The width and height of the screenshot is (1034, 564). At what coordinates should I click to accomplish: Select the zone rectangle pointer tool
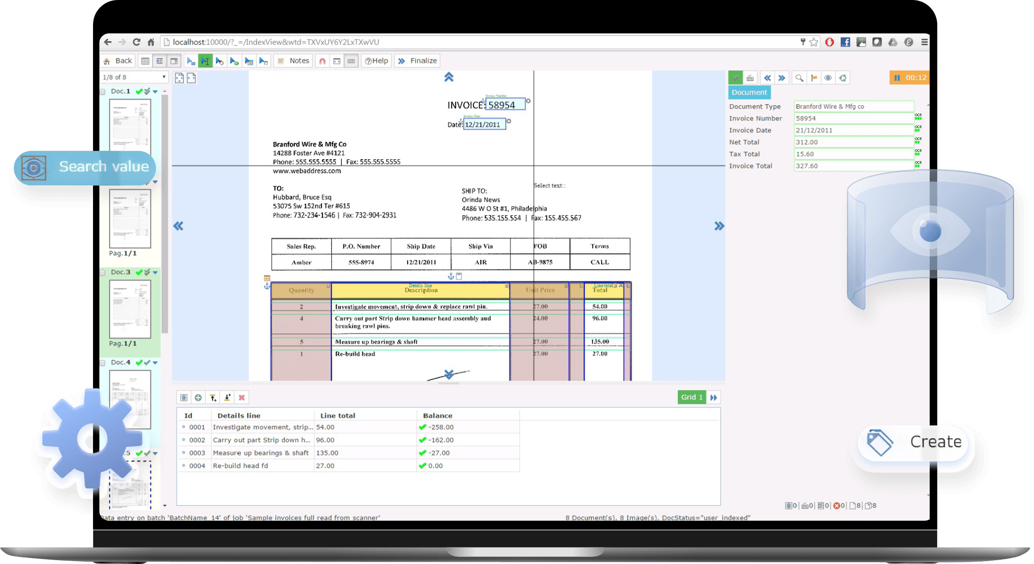[x=190, y=61]
